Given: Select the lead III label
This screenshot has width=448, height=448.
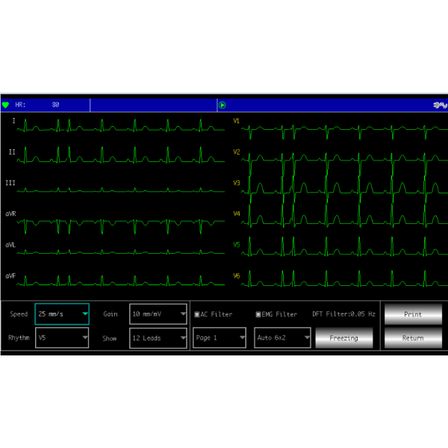Looking at the screenshot, I should 10,183.
